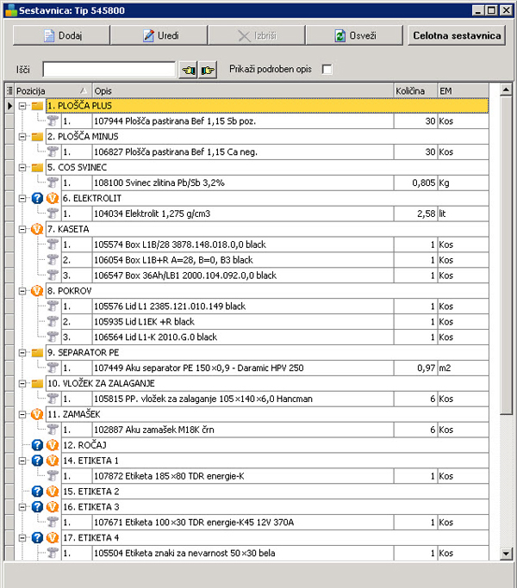The height and width of the screenshot is (588, 517).
Task: Click the question mark icon of ROČAJ
Action: 37,445
